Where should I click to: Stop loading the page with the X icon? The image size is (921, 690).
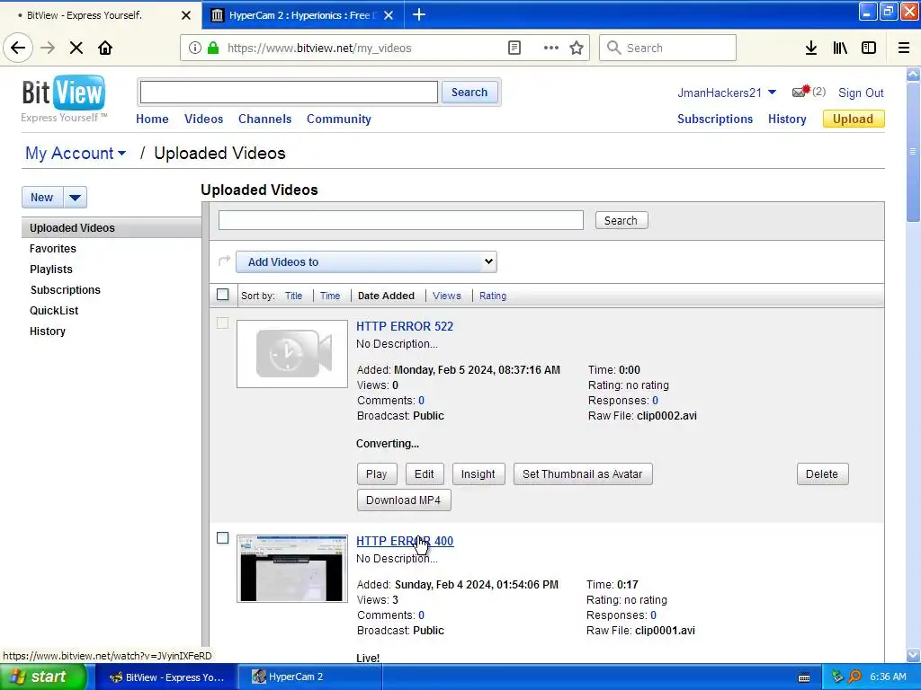tap(76, 49)
